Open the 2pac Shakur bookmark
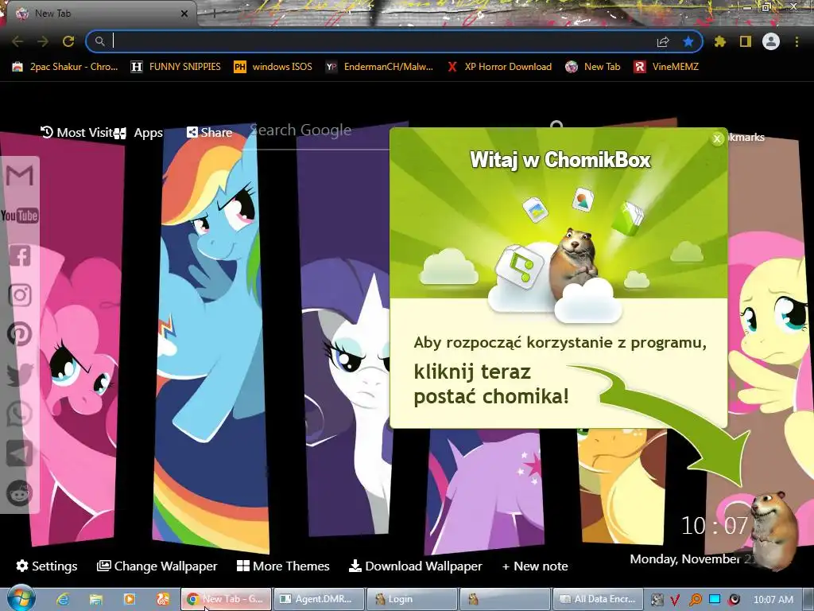 coord(65,67)
